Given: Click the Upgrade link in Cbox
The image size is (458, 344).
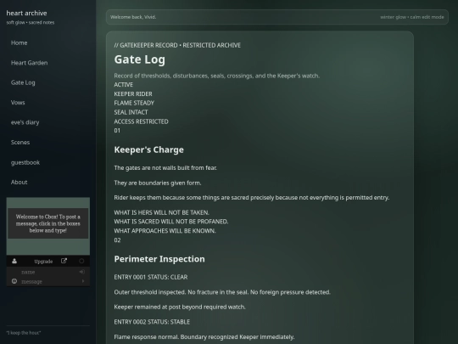Looking at the screenshot, I should 43,262.
